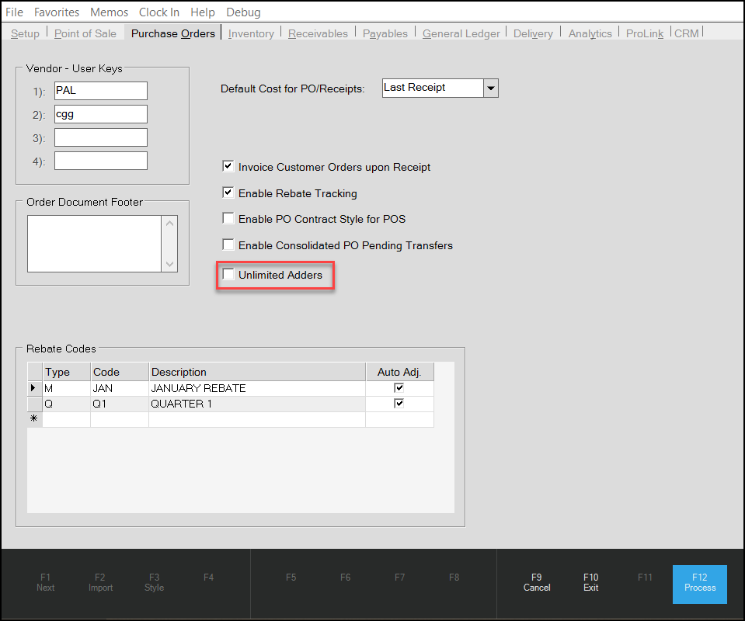Image resolution: width=745 pixels, height=621 pixels.
Task: Open the File menu
Action: pyautogui.click(x=14, y=12)
